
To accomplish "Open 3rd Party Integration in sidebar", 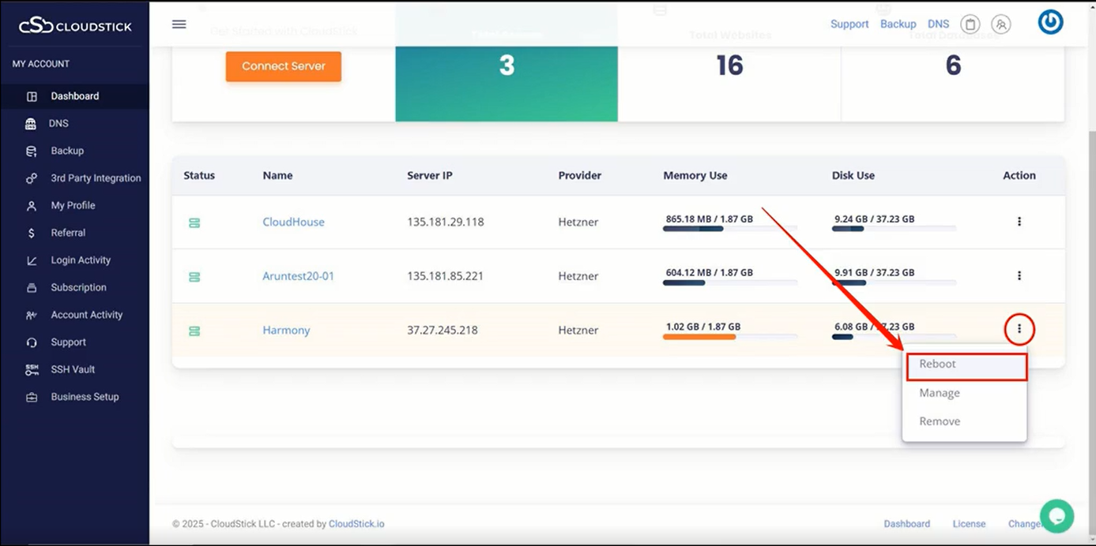I will tap(96, 178).
